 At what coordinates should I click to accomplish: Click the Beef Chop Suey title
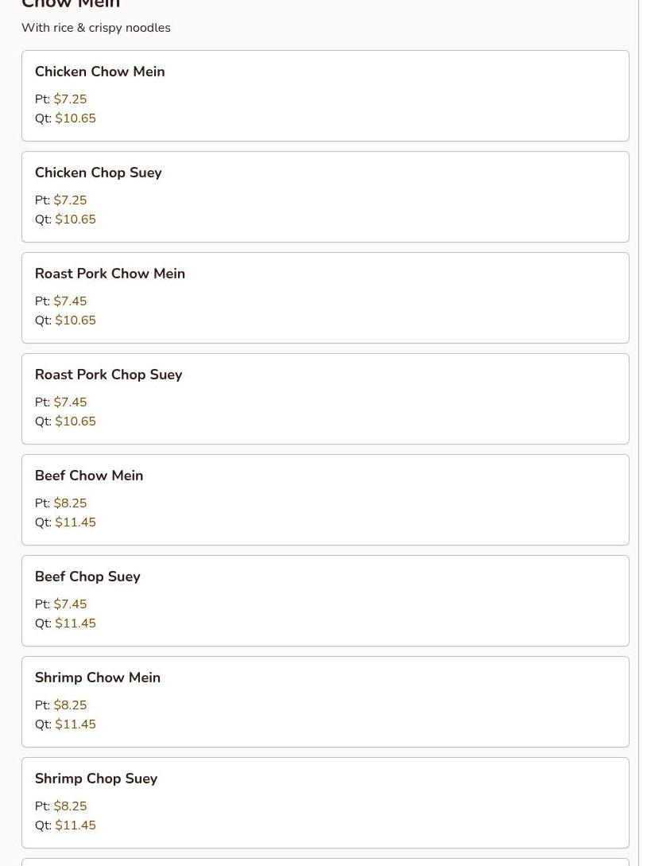[x=87, y=577]
